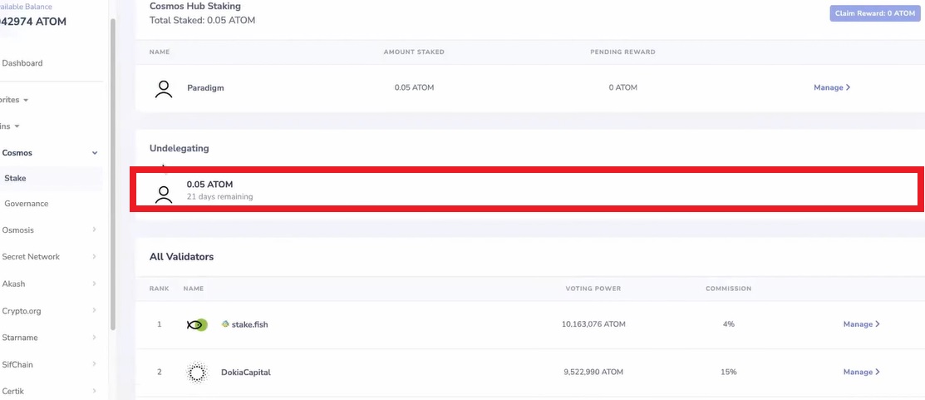Click Paradigm's 0 ATOM pending reward

point(623,87)
